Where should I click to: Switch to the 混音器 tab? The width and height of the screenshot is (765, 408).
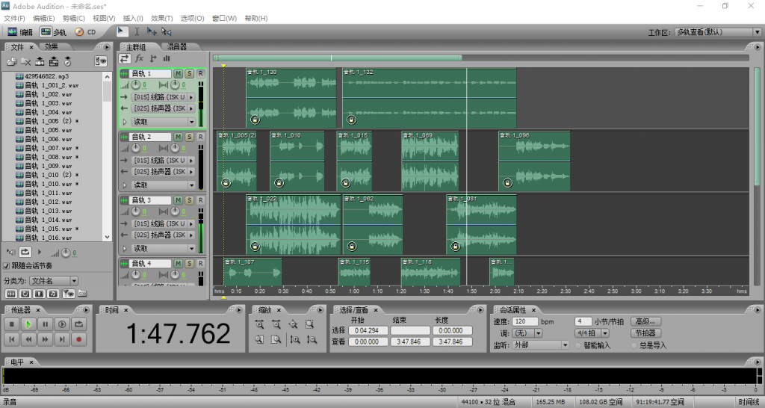point(177,47)
